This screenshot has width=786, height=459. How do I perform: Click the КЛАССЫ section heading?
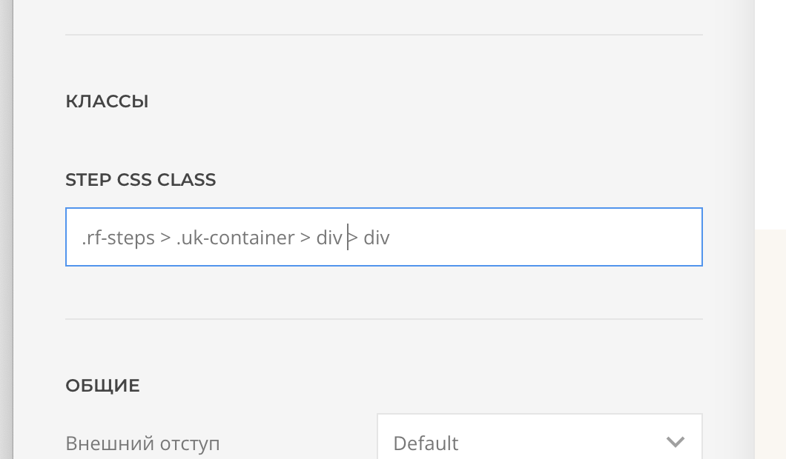click(107, 101)
